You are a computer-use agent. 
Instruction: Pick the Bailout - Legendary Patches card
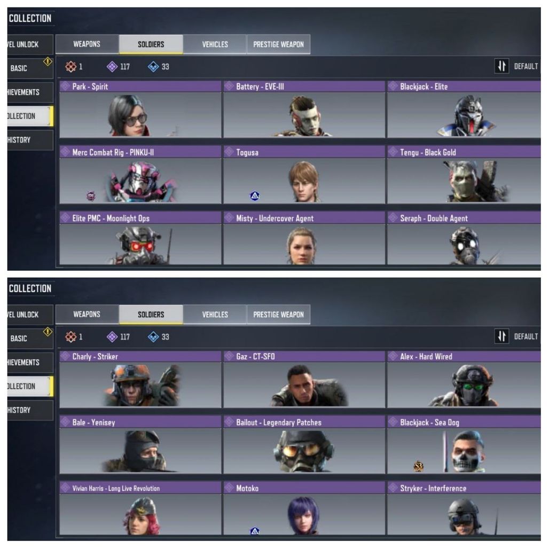point(304,445)
